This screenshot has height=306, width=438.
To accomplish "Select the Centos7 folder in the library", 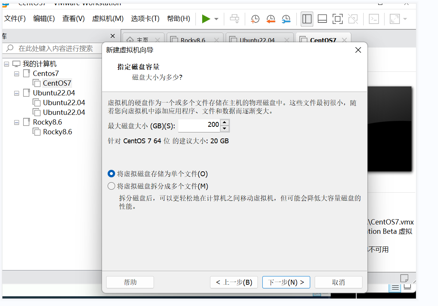I will click(46, 74).
